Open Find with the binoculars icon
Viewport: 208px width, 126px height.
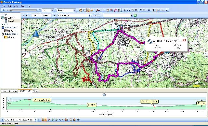(149, 10)
